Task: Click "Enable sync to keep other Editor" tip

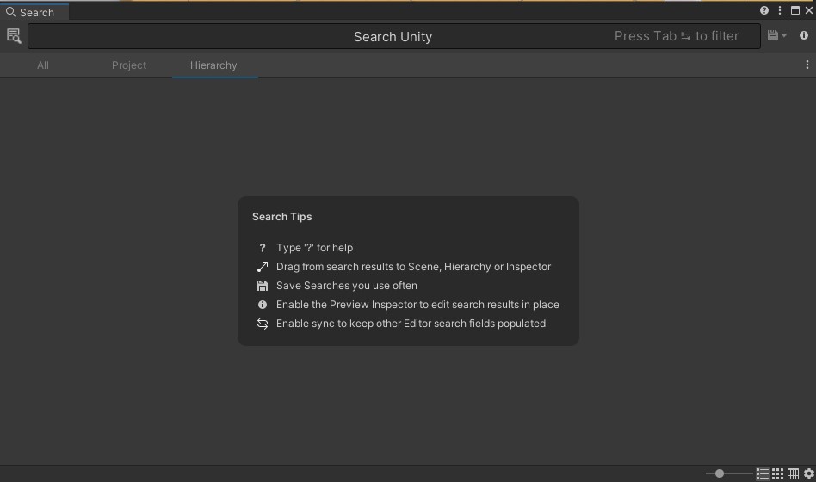Action: tap(411, 324)
